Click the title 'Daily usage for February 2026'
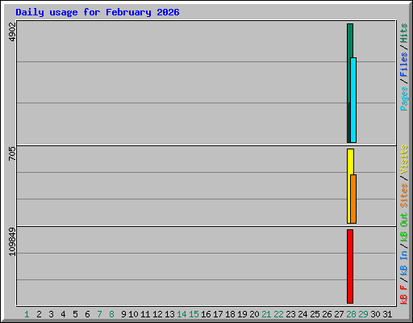This screenshot has height=323, width=413. coord(98,12)
